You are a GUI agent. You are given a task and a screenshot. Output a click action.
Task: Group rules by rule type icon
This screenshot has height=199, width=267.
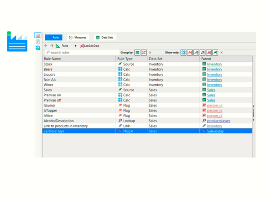pyautogui.click(x=144, y=52)
